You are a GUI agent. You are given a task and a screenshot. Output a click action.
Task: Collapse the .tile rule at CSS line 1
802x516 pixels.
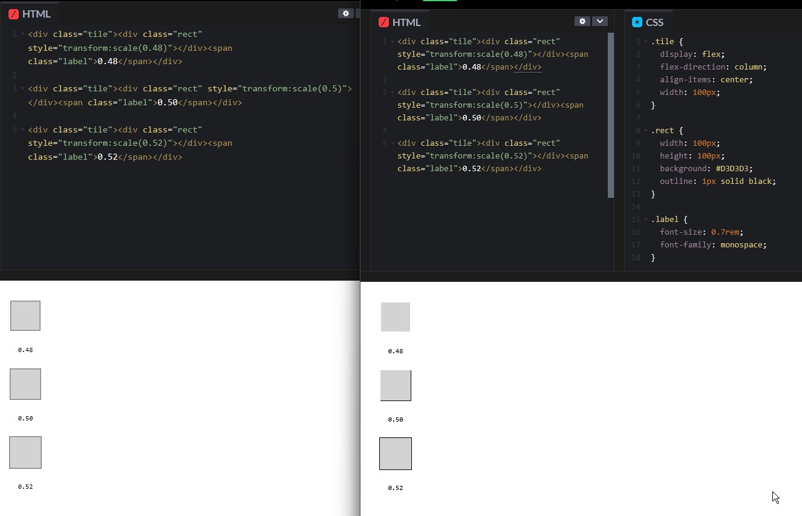pos(647,42)
